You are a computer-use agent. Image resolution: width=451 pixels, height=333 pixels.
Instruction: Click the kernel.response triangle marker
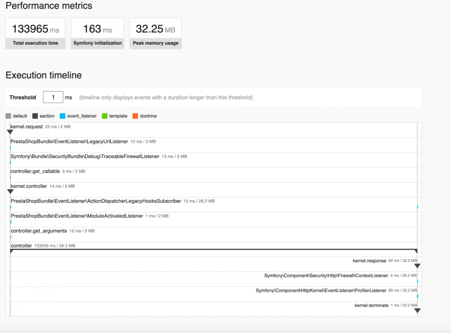[x=417, y=266]
